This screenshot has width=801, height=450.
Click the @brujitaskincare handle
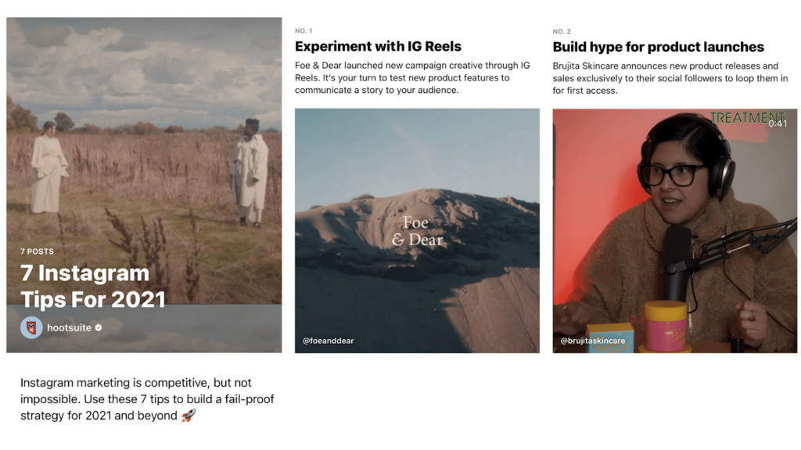[x=593, y=341]
